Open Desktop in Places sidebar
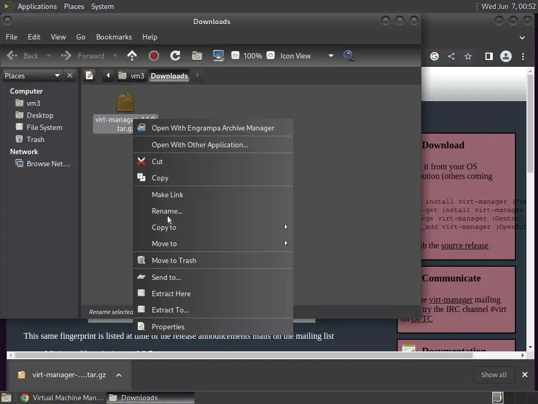 [35, 115]
